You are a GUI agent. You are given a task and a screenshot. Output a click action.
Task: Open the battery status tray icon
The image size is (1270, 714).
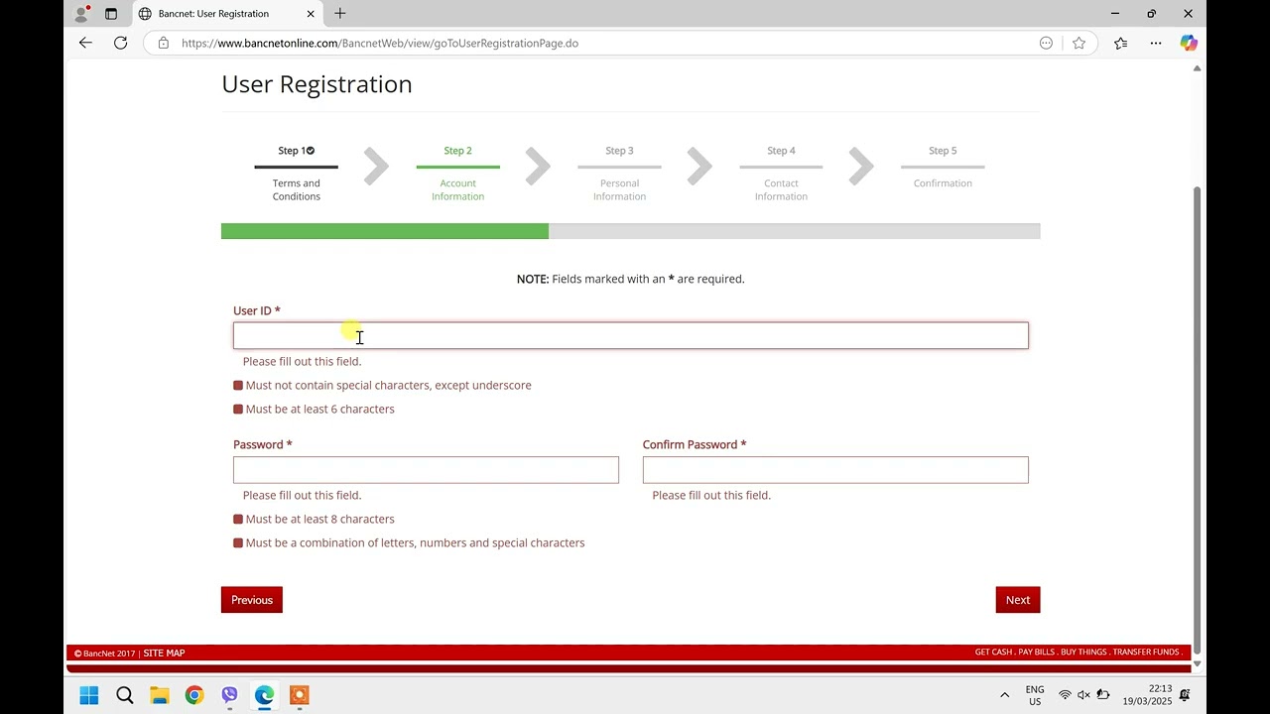click(1102, 695)
